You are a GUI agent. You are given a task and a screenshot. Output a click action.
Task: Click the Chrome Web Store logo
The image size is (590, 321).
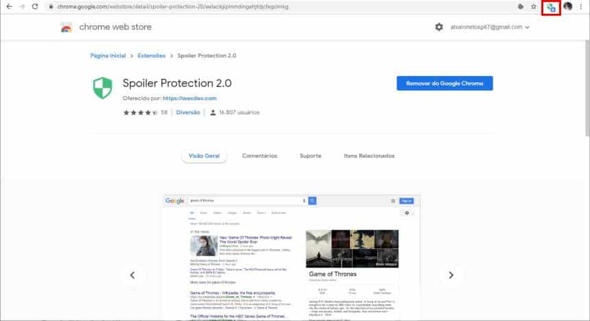click(x=67, y=27)
